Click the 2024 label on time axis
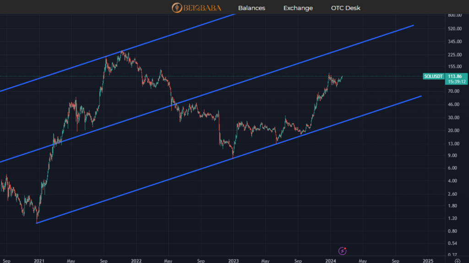Viewport: 469px width, 263px height. (330, 261)
